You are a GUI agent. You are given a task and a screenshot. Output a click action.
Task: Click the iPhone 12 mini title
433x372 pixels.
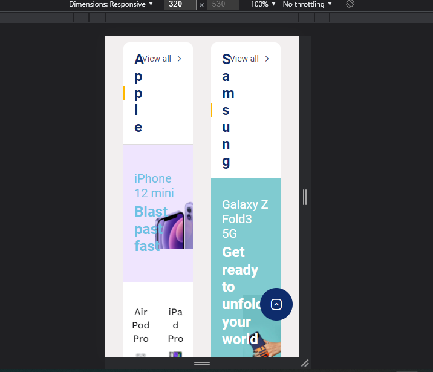154,186
